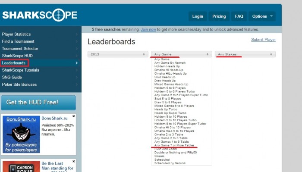Select 'Draw 5 to 8 Players' option
Image resolution: width=302 pixels, height=172 pixels.
(168, 102)
